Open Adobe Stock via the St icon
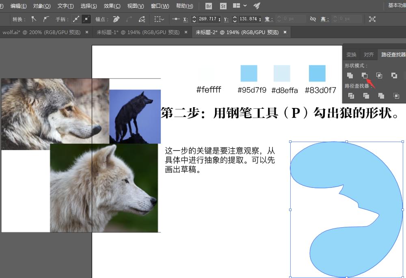 pyautogui.click(x=223, y=6)
